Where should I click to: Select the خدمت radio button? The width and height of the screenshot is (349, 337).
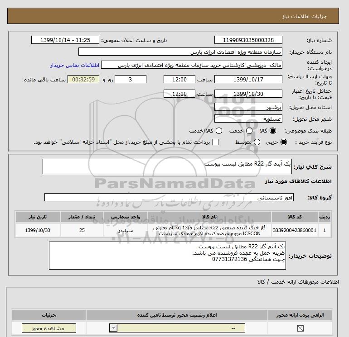(249, 131)
